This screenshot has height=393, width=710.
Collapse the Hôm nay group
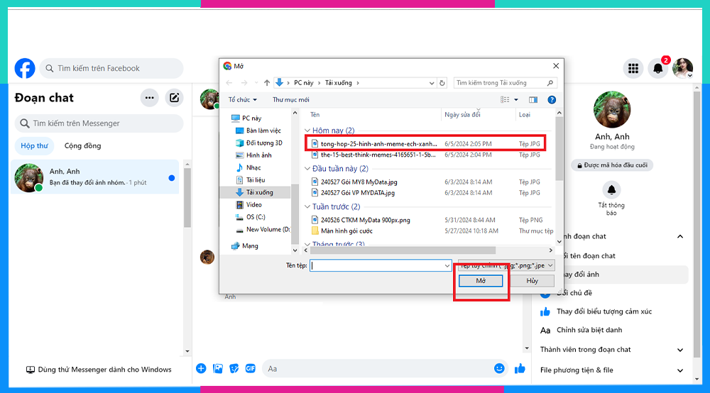pyautogui.click(x=307, y=131)
